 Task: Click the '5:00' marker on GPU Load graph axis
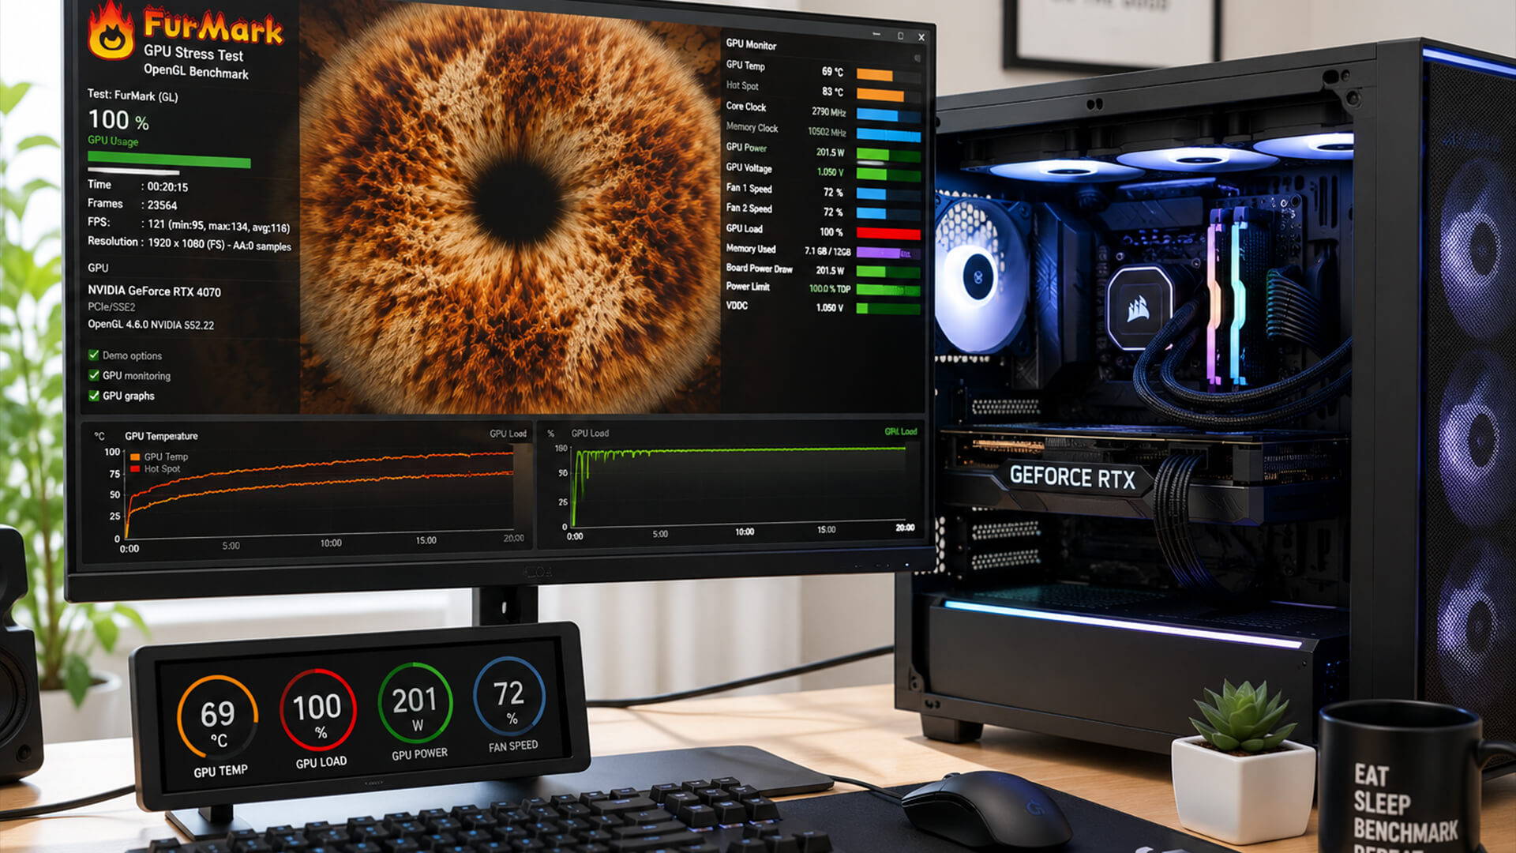pos(660,534)
